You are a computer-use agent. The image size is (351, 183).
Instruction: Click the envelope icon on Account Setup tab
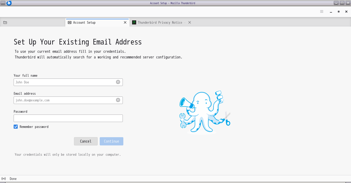70,23
